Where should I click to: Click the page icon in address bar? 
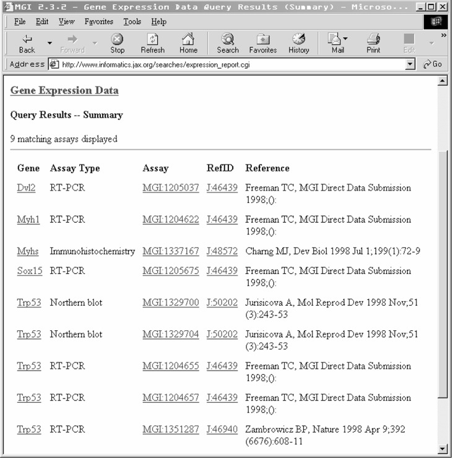(54, 64)
